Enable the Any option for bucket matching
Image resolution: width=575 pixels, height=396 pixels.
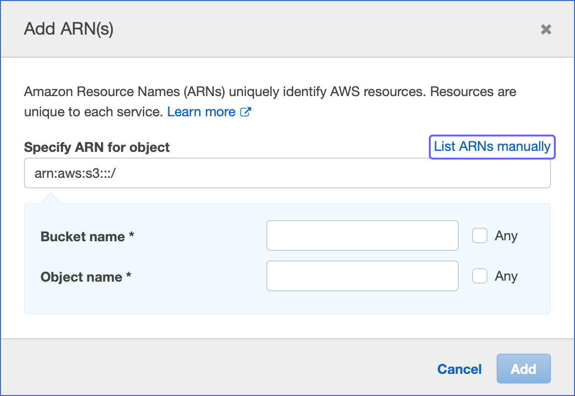(x=479, y=235)
